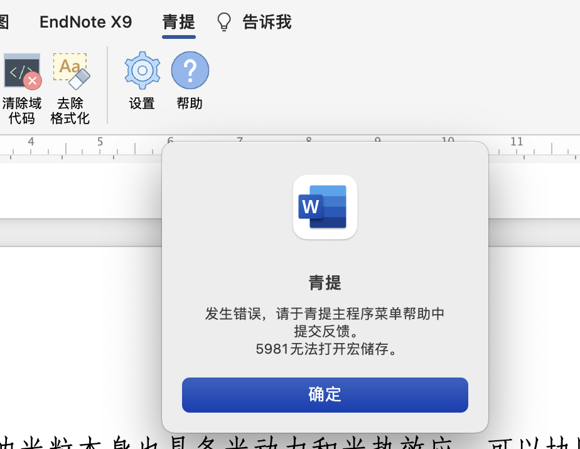Select the 青提 ribbon tab
The image size is (580, 449).
coord(179,22)
